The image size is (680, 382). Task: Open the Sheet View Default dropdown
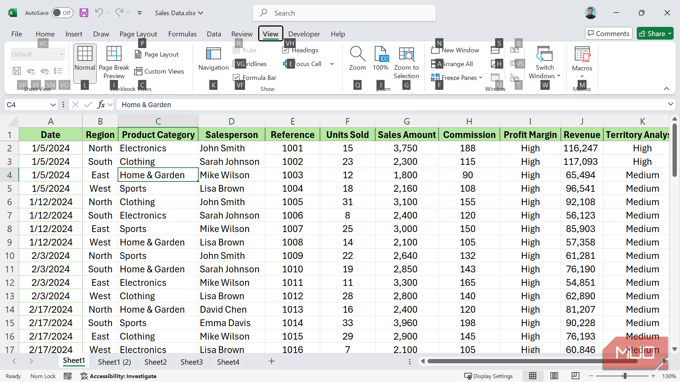click(x=38, y=54)
